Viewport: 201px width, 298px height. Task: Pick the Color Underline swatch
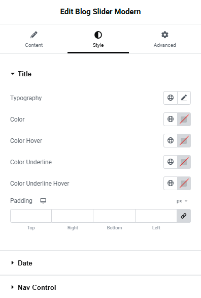[184, 162]
